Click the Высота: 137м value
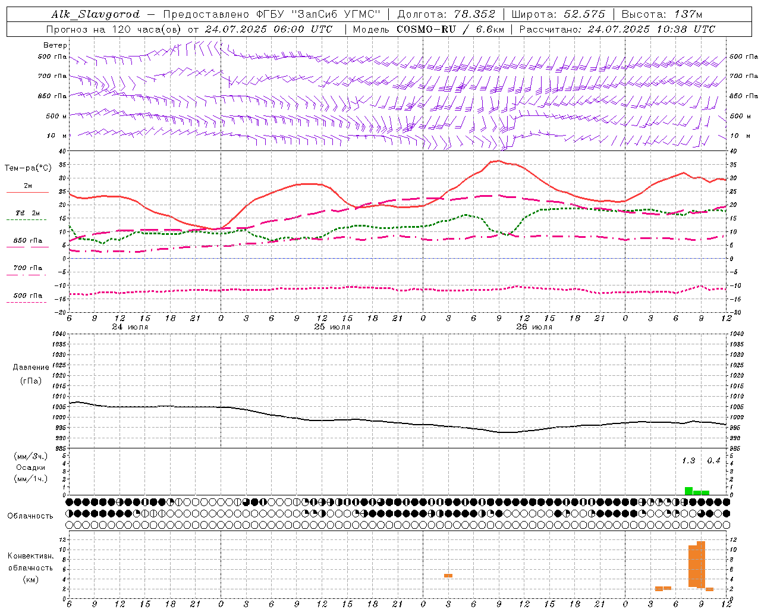Screen dimensions: 761x609 662,14
